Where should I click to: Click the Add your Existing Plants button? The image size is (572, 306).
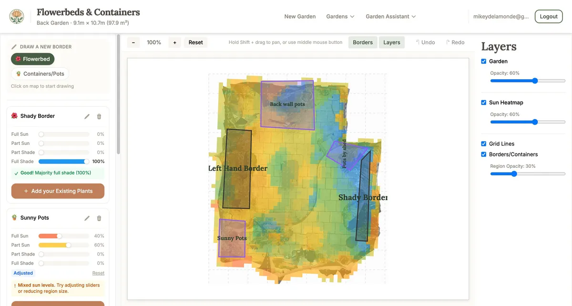(58, 191)
